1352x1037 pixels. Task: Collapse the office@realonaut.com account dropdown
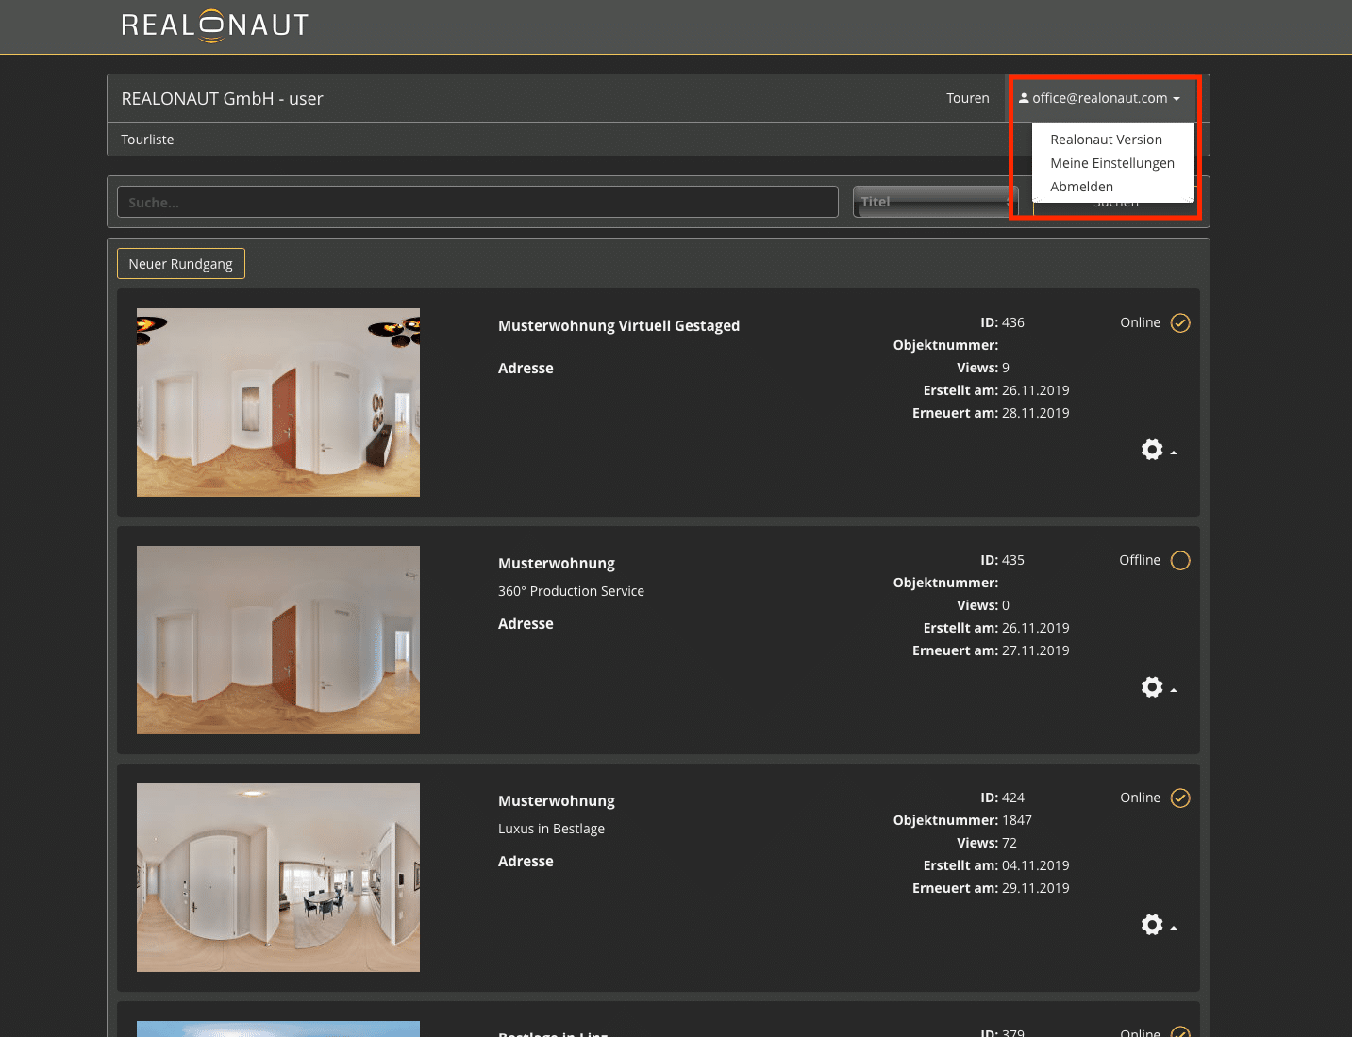point(1100,98)
